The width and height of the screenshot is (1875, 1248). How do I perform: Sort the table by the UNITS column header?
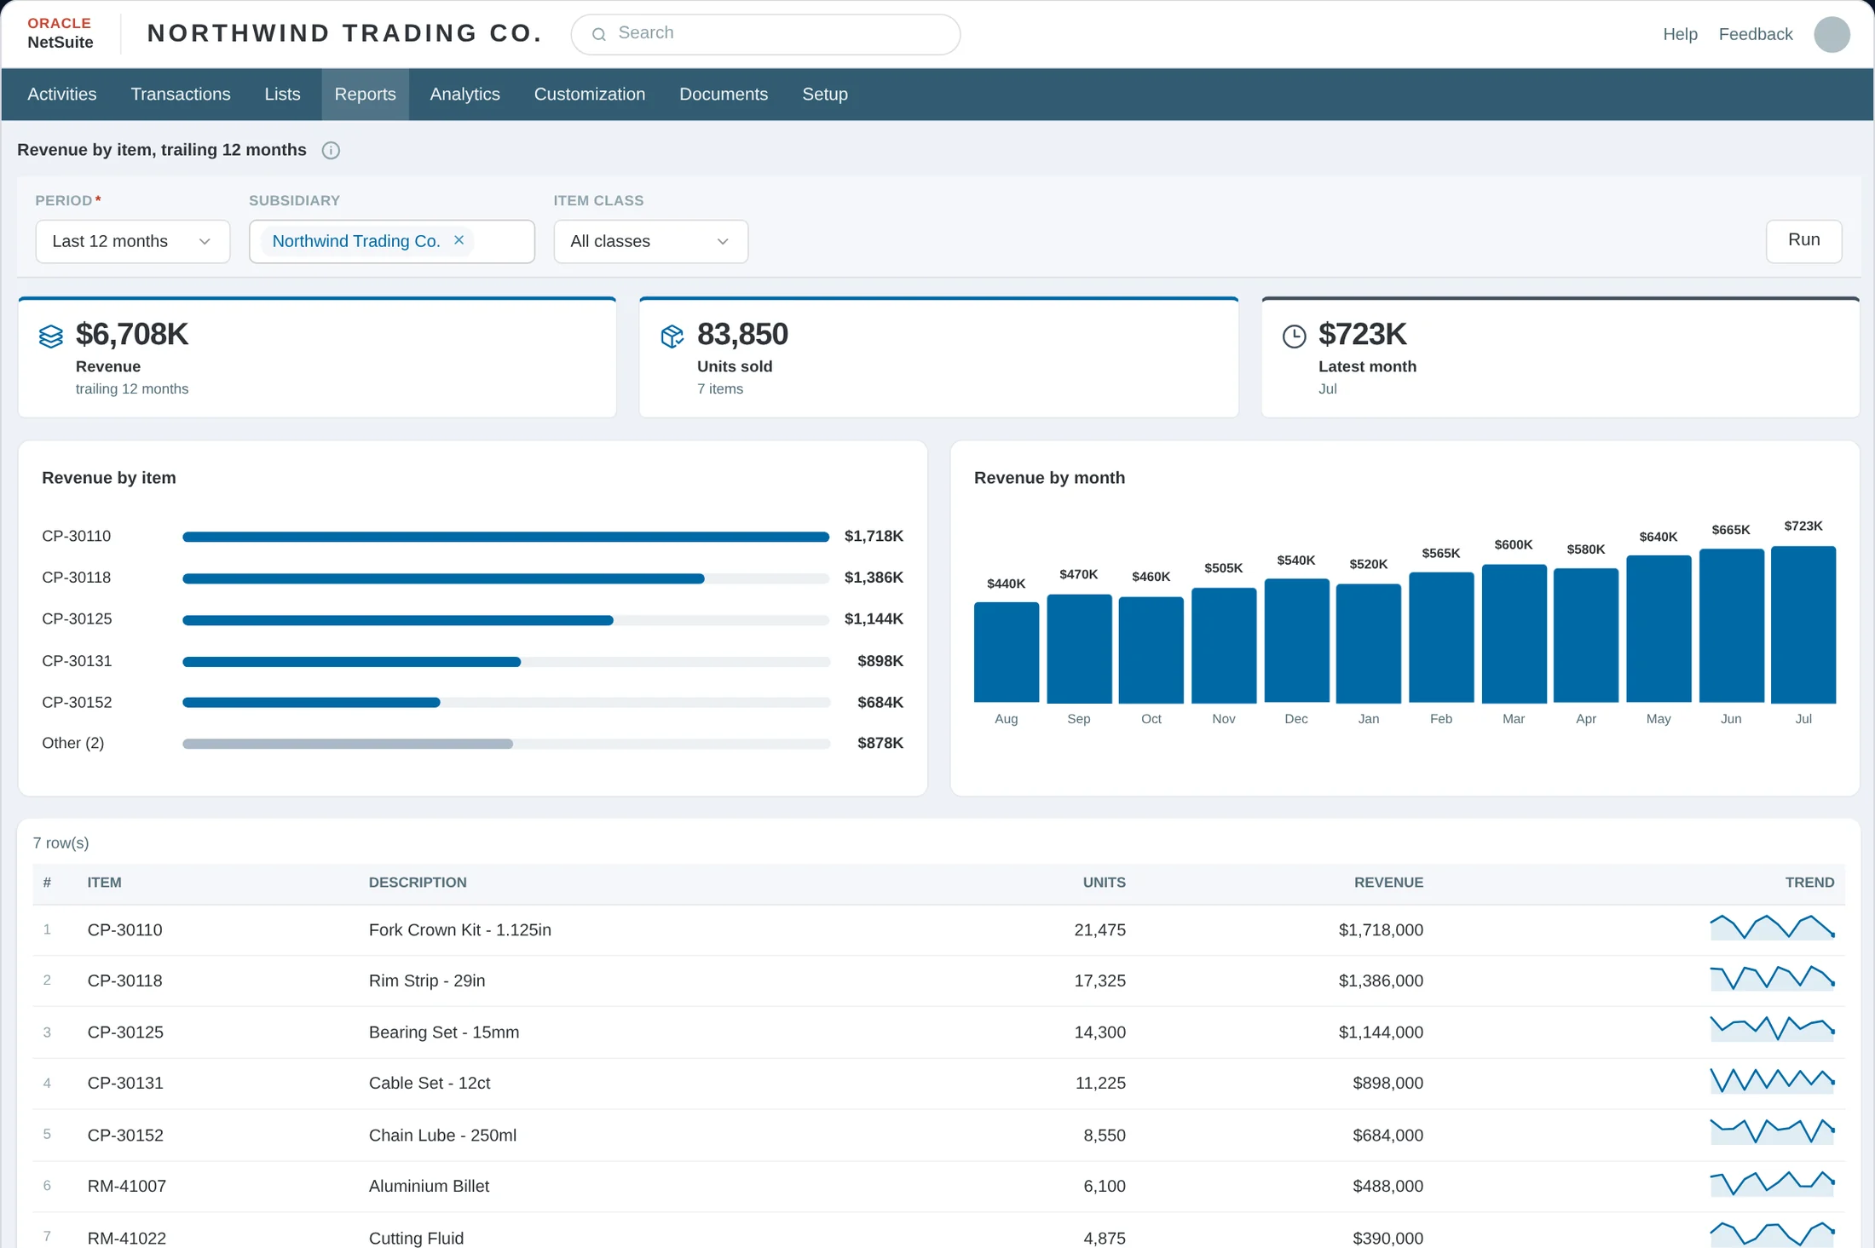click(x=1104, y=883)
